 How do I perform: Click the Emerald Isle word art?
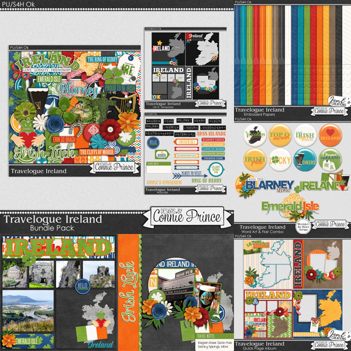click(x=291, y=208)
